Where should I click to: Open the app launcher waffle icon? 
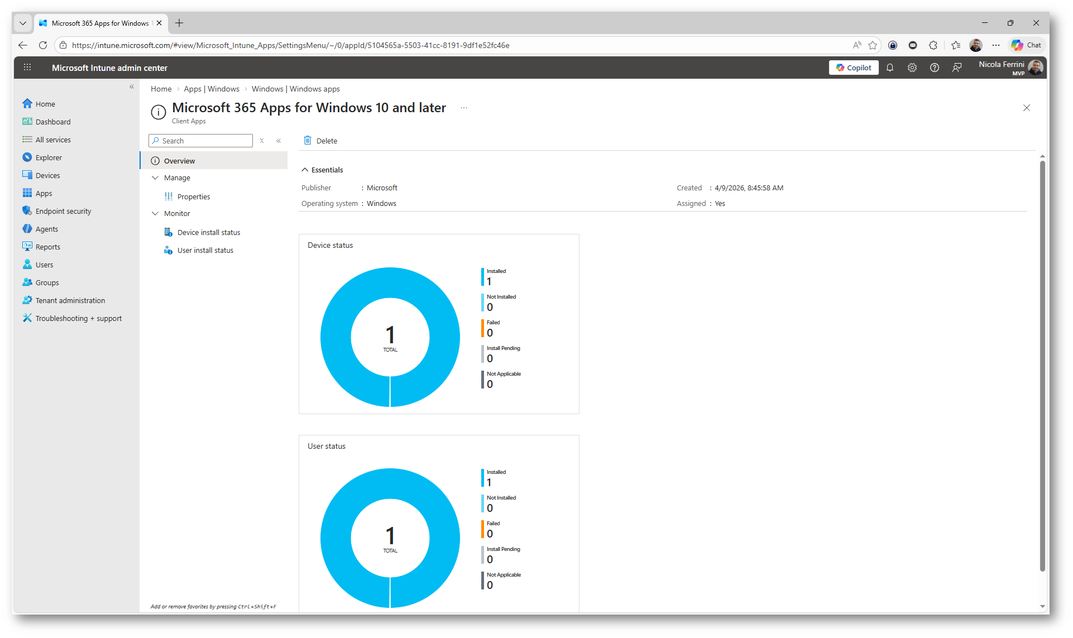(x=27, y=68)
